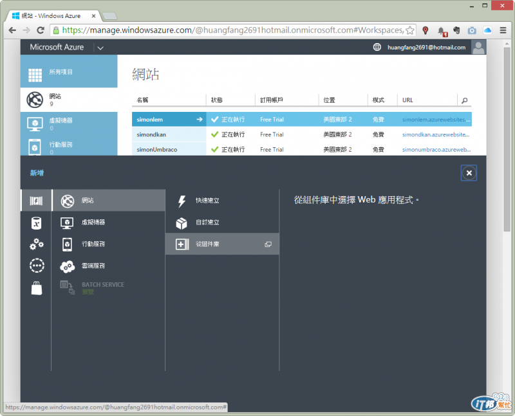The height and width of the screenshot is (416, 515).
Task: Select the network services dotted-circle icon
Action: point(37,266)
